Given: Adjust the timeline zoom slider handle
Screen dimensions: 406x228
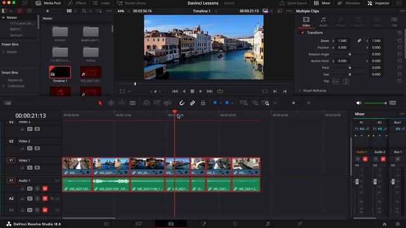Looking at the screenshot, I should [x=293, y=103].
